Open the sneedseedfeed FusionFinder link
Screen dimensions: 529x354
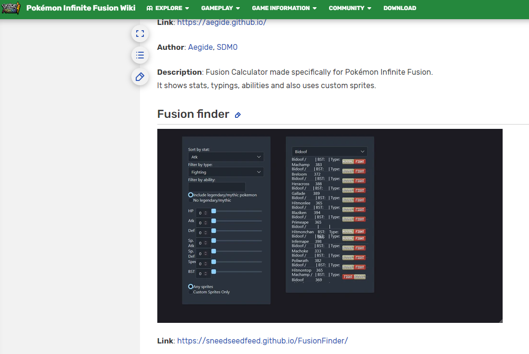(262, 341)
